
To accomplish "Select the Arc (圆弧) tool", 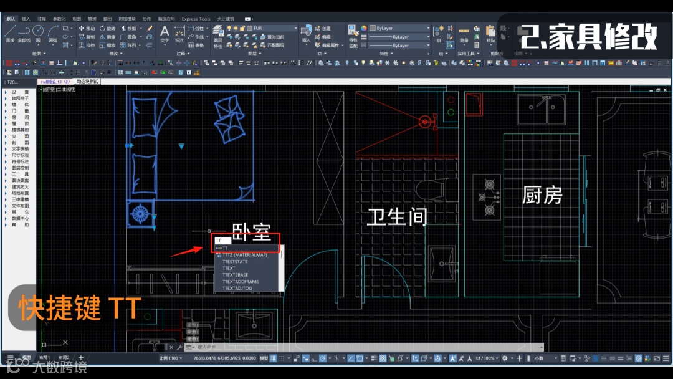I will tap(53, 34).
